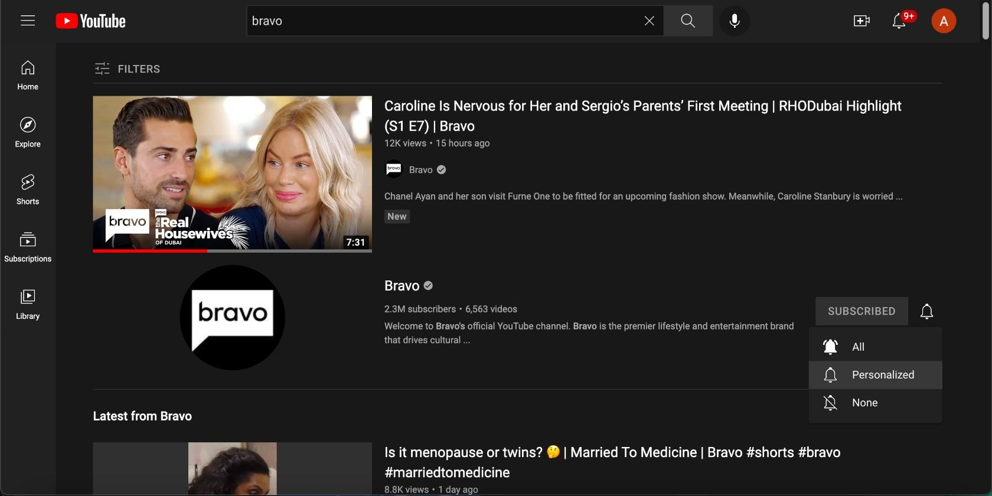Click the video description starting Chanel Ayan
This screenshot has width=992, height=496.
(x=643, y=196)
